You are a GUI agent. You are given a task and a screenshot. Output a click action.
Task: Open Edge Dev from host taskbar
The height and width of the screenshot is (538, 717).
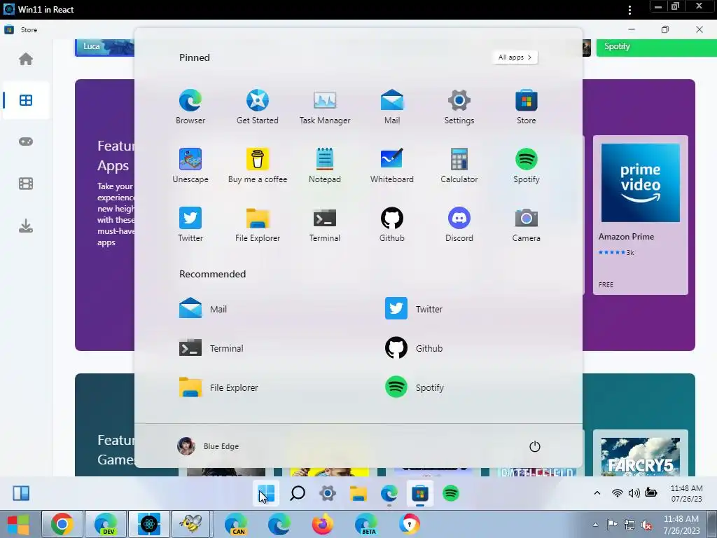click(106, 524)
